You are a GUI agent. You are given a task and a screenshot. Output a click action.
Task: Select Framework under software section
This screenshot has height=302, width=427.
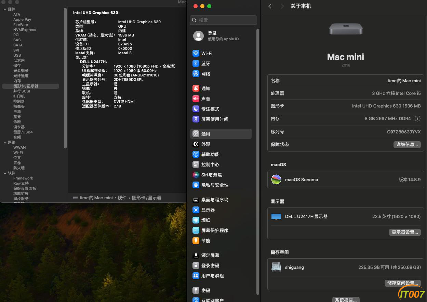[23, 178]
